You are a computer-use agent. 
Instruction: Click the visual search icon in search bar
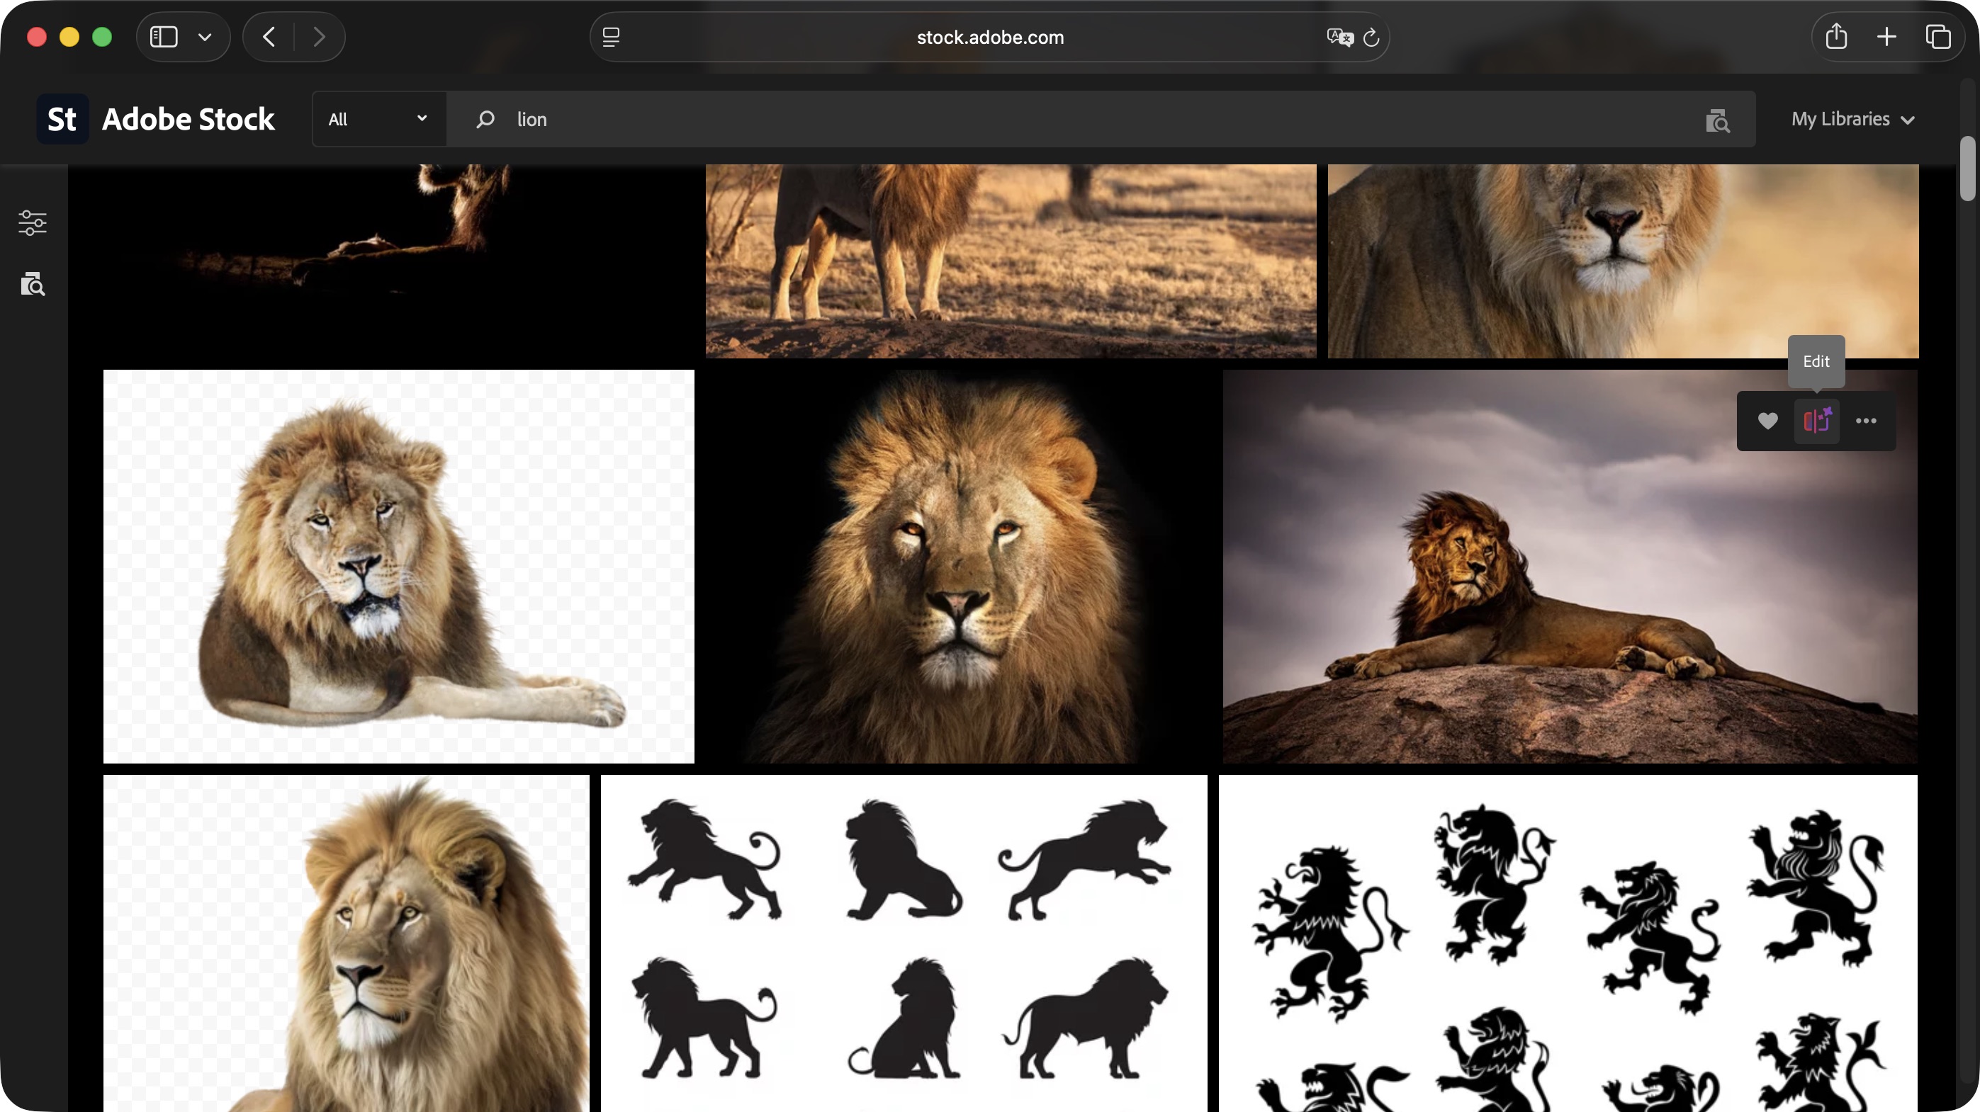pos(1717,120)
